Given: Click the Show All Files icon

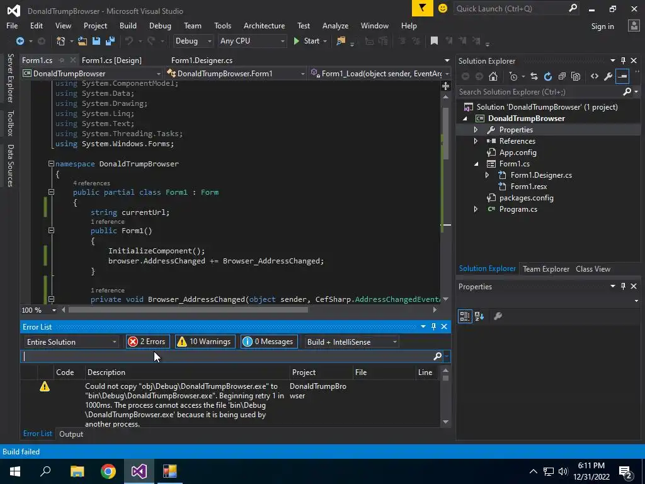Looking at the screenshot, I should click(576, 76).
